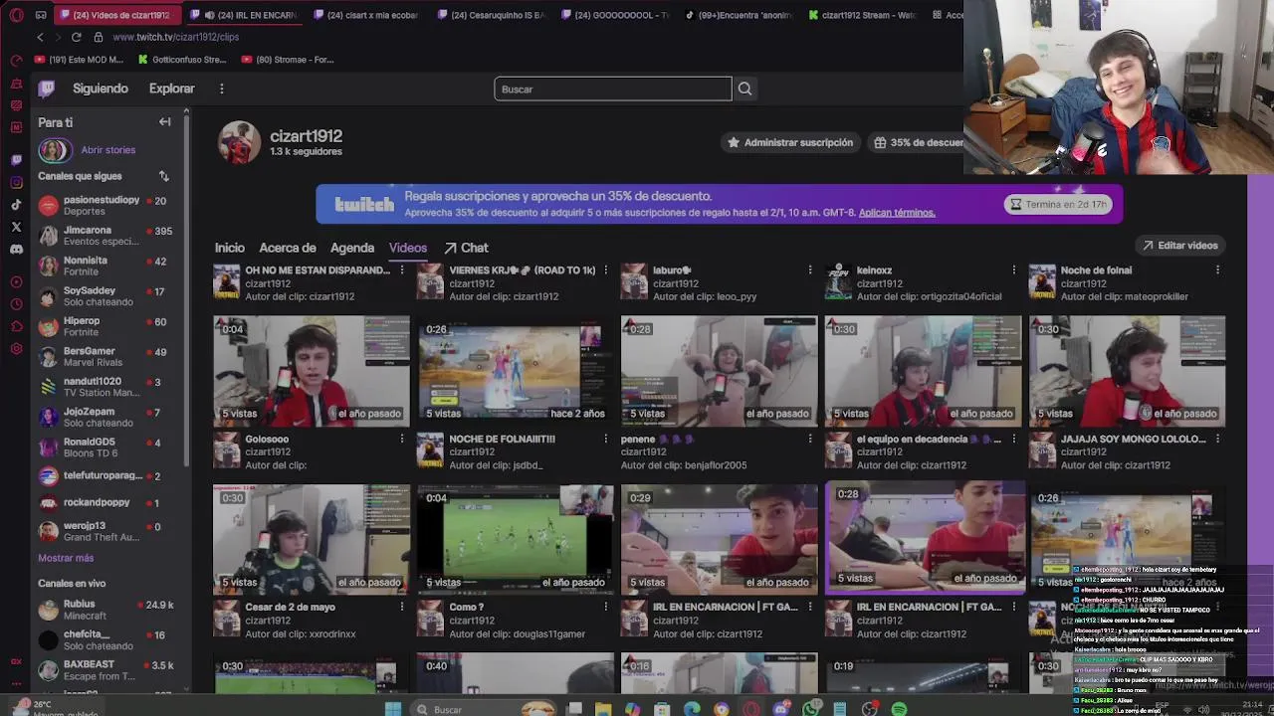Open Aplican términos link

(x=897, y=213)
